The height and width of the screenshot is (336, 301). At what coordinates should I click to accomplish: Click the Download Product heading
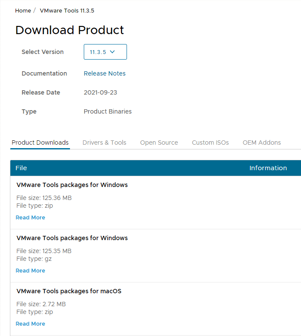(70, 30)
